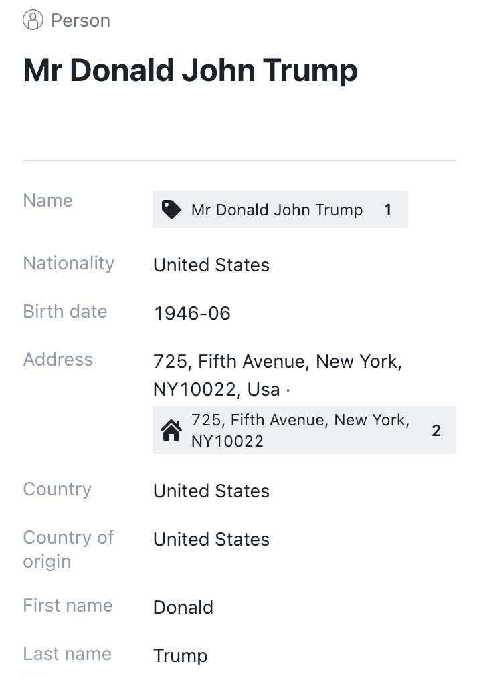Click the tag icon beside Mr Donald John Trump
The height and width of the screenshot is (678, 479).
(171, 209)
